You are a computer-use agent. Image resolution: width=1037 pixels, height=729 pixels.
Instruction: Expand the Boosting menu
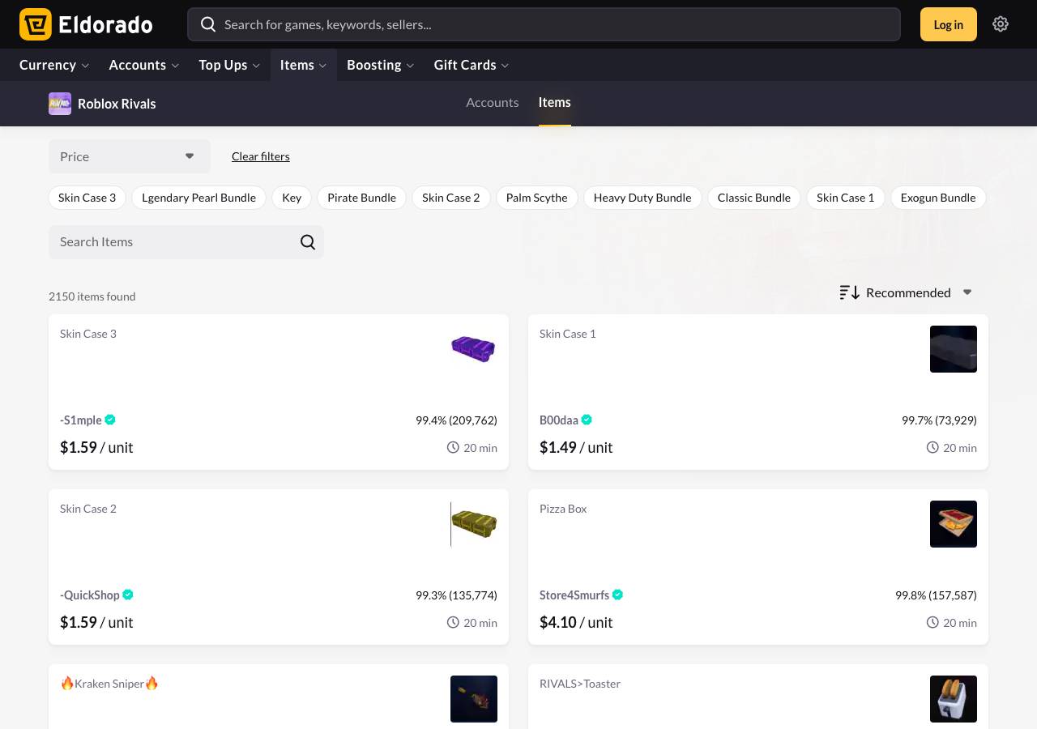(381, 65)
